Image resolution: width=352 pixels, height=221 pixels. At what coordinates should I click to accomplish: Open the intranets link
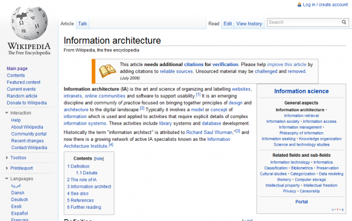click(x=73, y=96)
